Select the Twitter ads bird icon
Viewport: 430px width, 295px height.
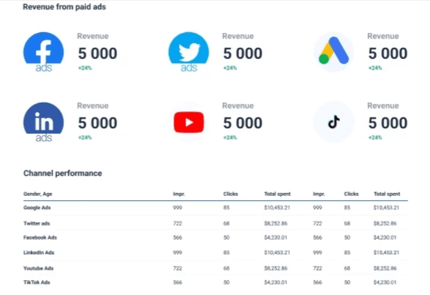click(189, 52)
